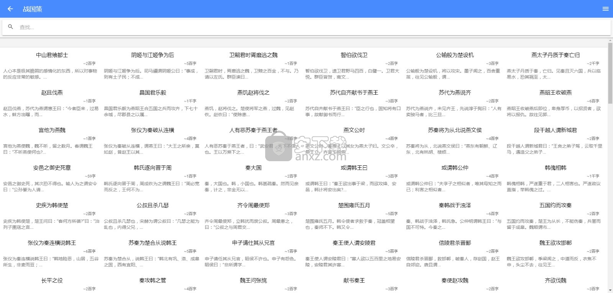Pick the story 秦攻韩之管
Viewport: 613px width, 293px height.
click(152, 280)
